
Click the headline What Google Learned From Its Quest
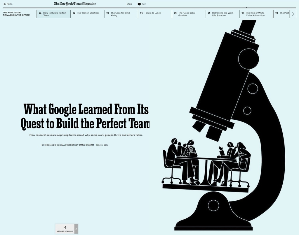point(85,116)
